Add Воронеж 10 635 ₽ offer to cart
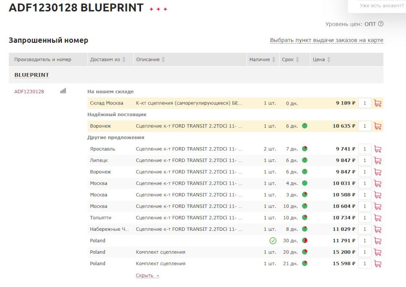This screenshot has height=287, width=406. click(378, 126)
